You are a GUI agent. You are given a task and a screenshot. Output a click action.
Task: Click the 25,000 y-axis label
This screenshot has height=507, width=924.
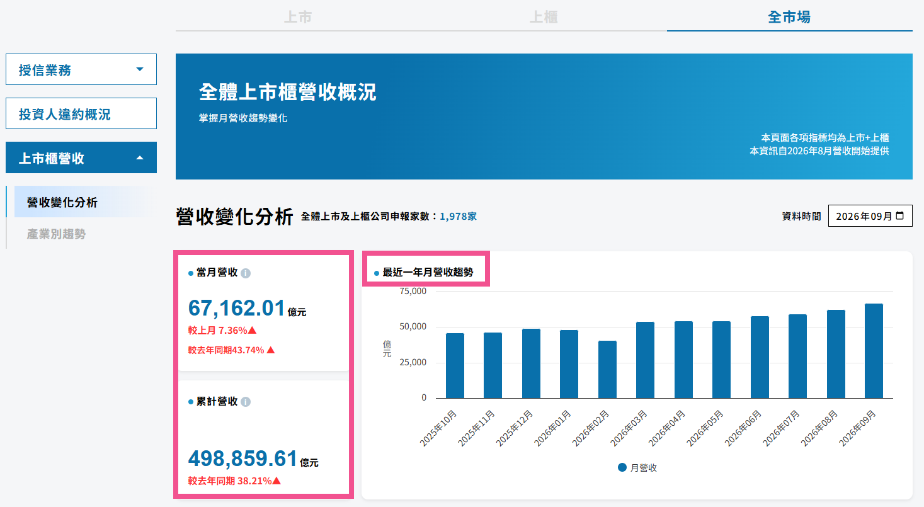pos(414,363)
